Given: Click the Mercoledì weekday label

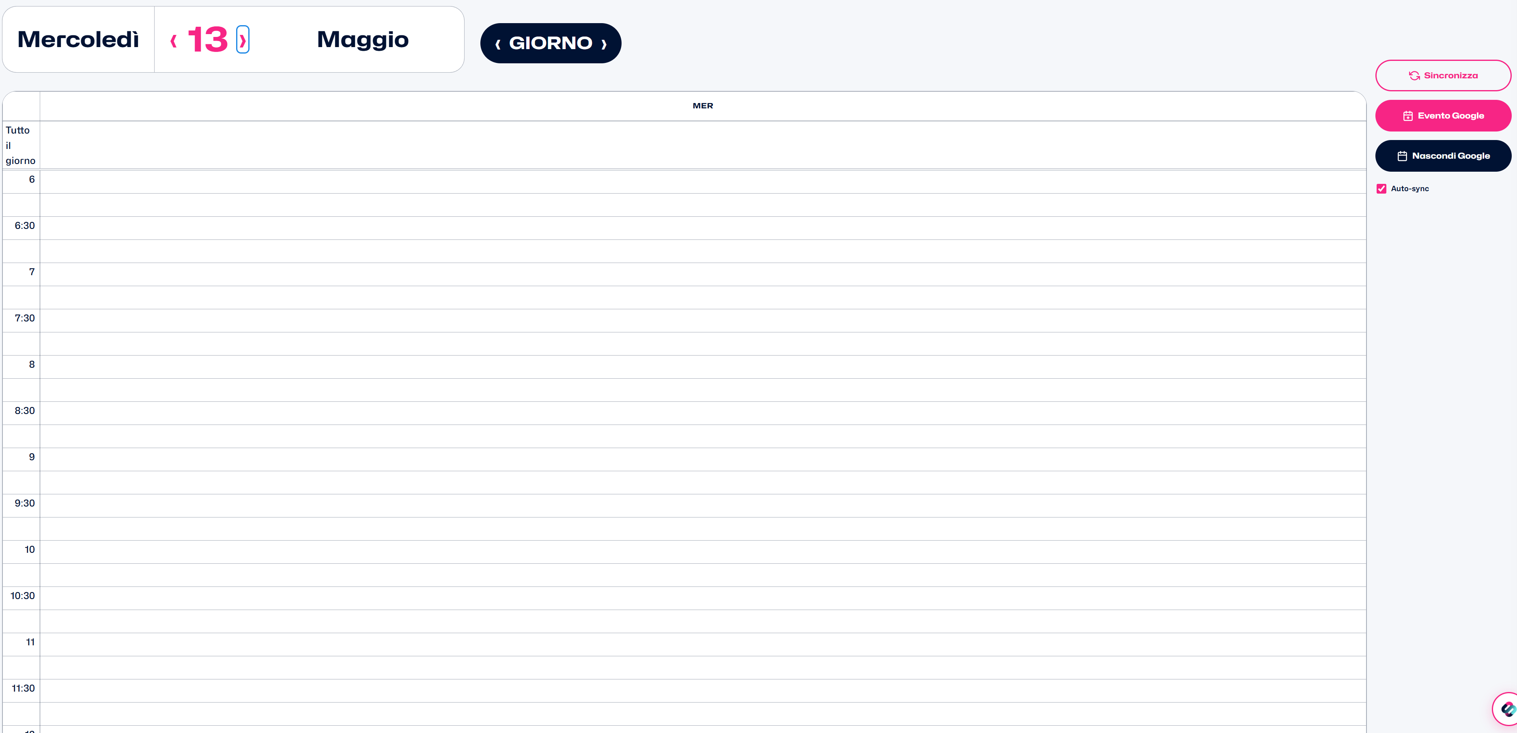Looking at the screenshot, I should [x=78, y=39].
